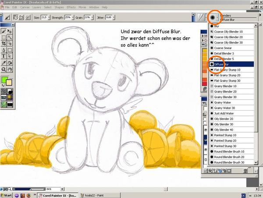Open the brush variant selector dab icon

point(213,17)
